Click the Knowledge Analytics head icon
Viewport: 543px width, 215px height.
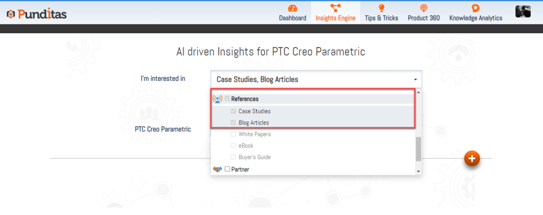[476, 8]
